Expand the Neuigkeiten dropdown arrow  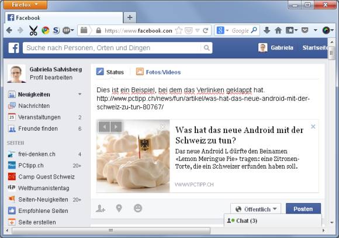click(79, 94)
